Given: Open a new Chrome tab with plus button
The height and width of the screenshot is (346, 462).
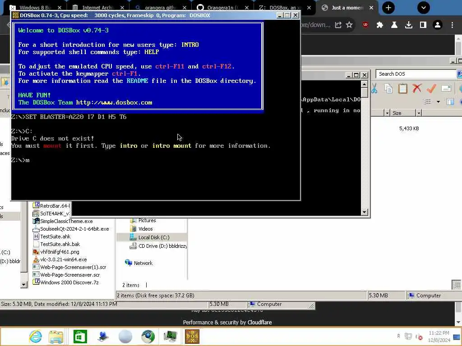Looking at the screenshot, I should (x=388, y=8).
